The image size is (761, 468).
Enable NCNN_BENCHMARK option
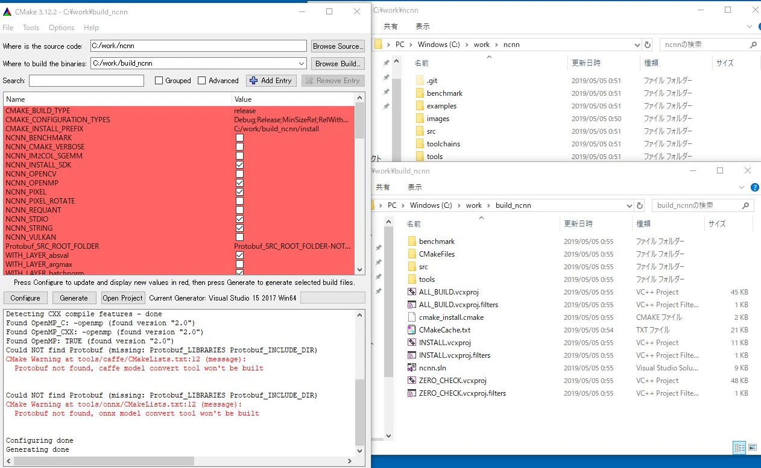click(239, 138)
